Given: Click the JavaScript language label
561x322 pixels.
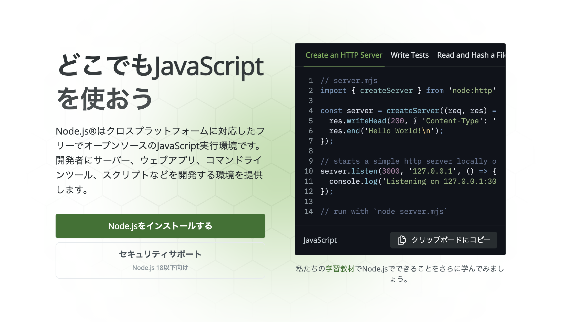Looking at the screenshot, I should 320,240.
